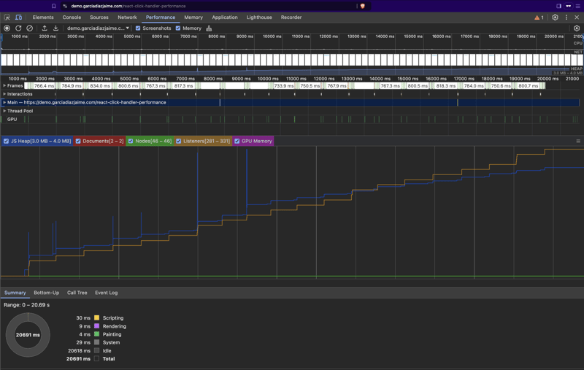
Task: Switch to the Call Tree tab
Action: pos(77,293)
